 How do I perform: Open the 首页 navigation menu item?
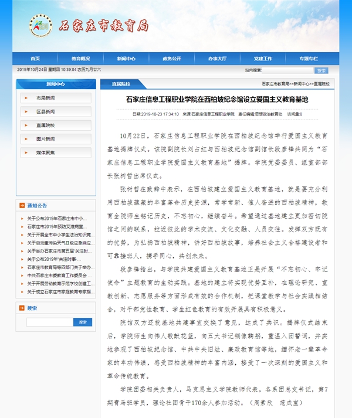(x=35, y=59)
